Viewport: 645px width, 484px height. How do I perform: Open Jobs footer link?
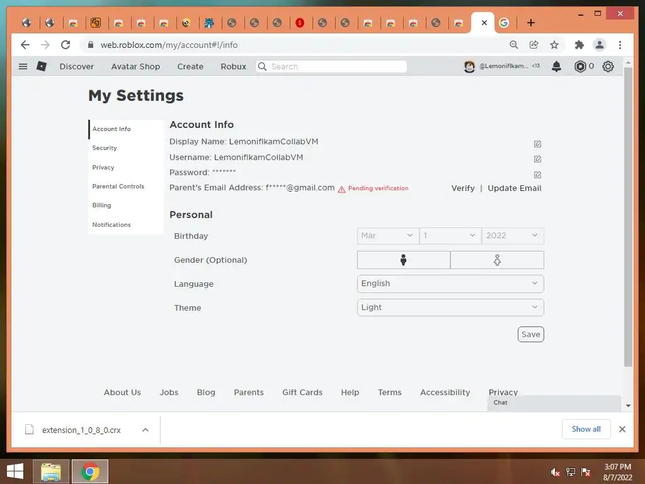click(x=169, y=392)
